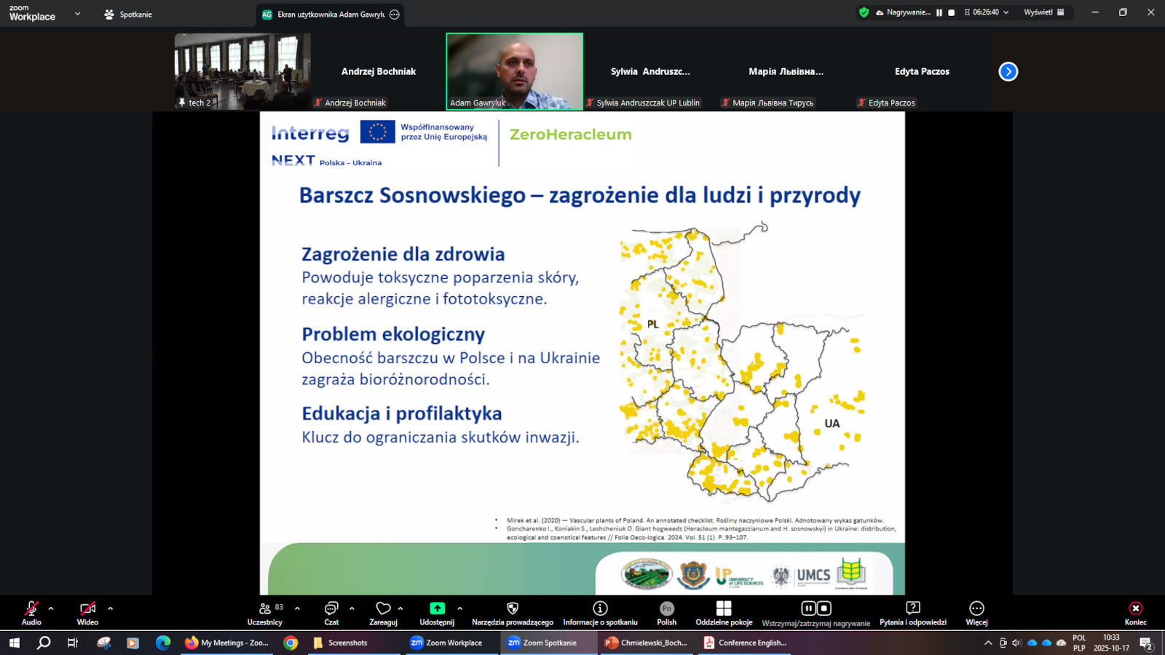This screenshot has height=655, width=1165.
Task: Show next participants with blue arrow
Action: tap(1008, 71)
